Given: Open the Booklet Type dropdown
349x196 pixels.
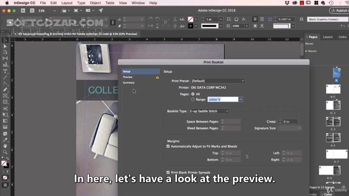Looking at the screenshot, I should [208, 111].
